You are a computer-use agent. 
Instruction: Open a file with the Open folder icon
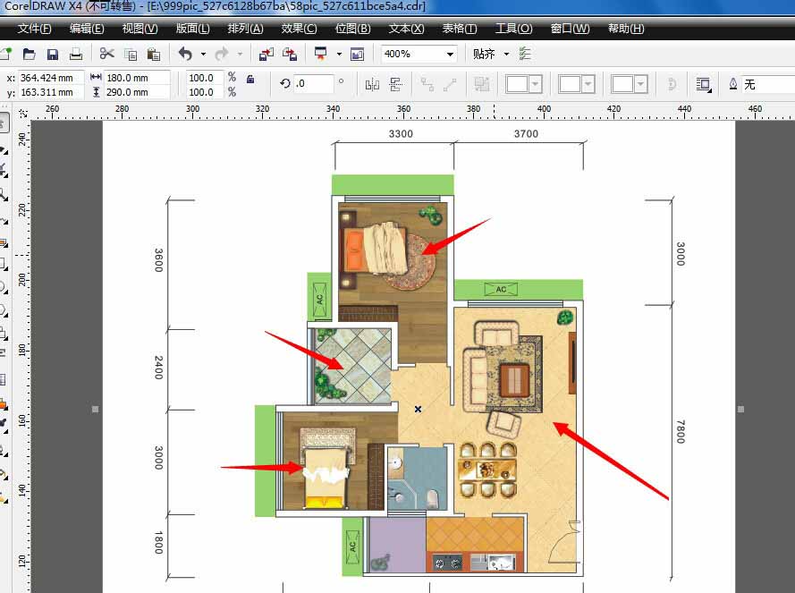[x=29, y=54]
